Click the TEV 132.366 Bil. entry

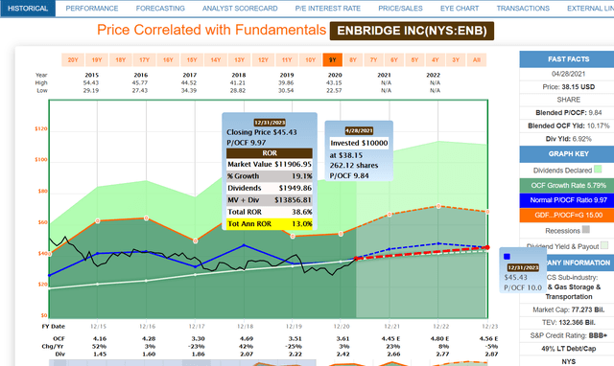click(x=568, y=323)
